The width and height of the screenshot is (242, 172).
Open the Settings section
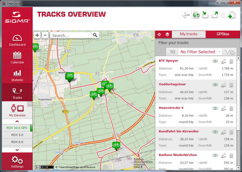point(17,162)
